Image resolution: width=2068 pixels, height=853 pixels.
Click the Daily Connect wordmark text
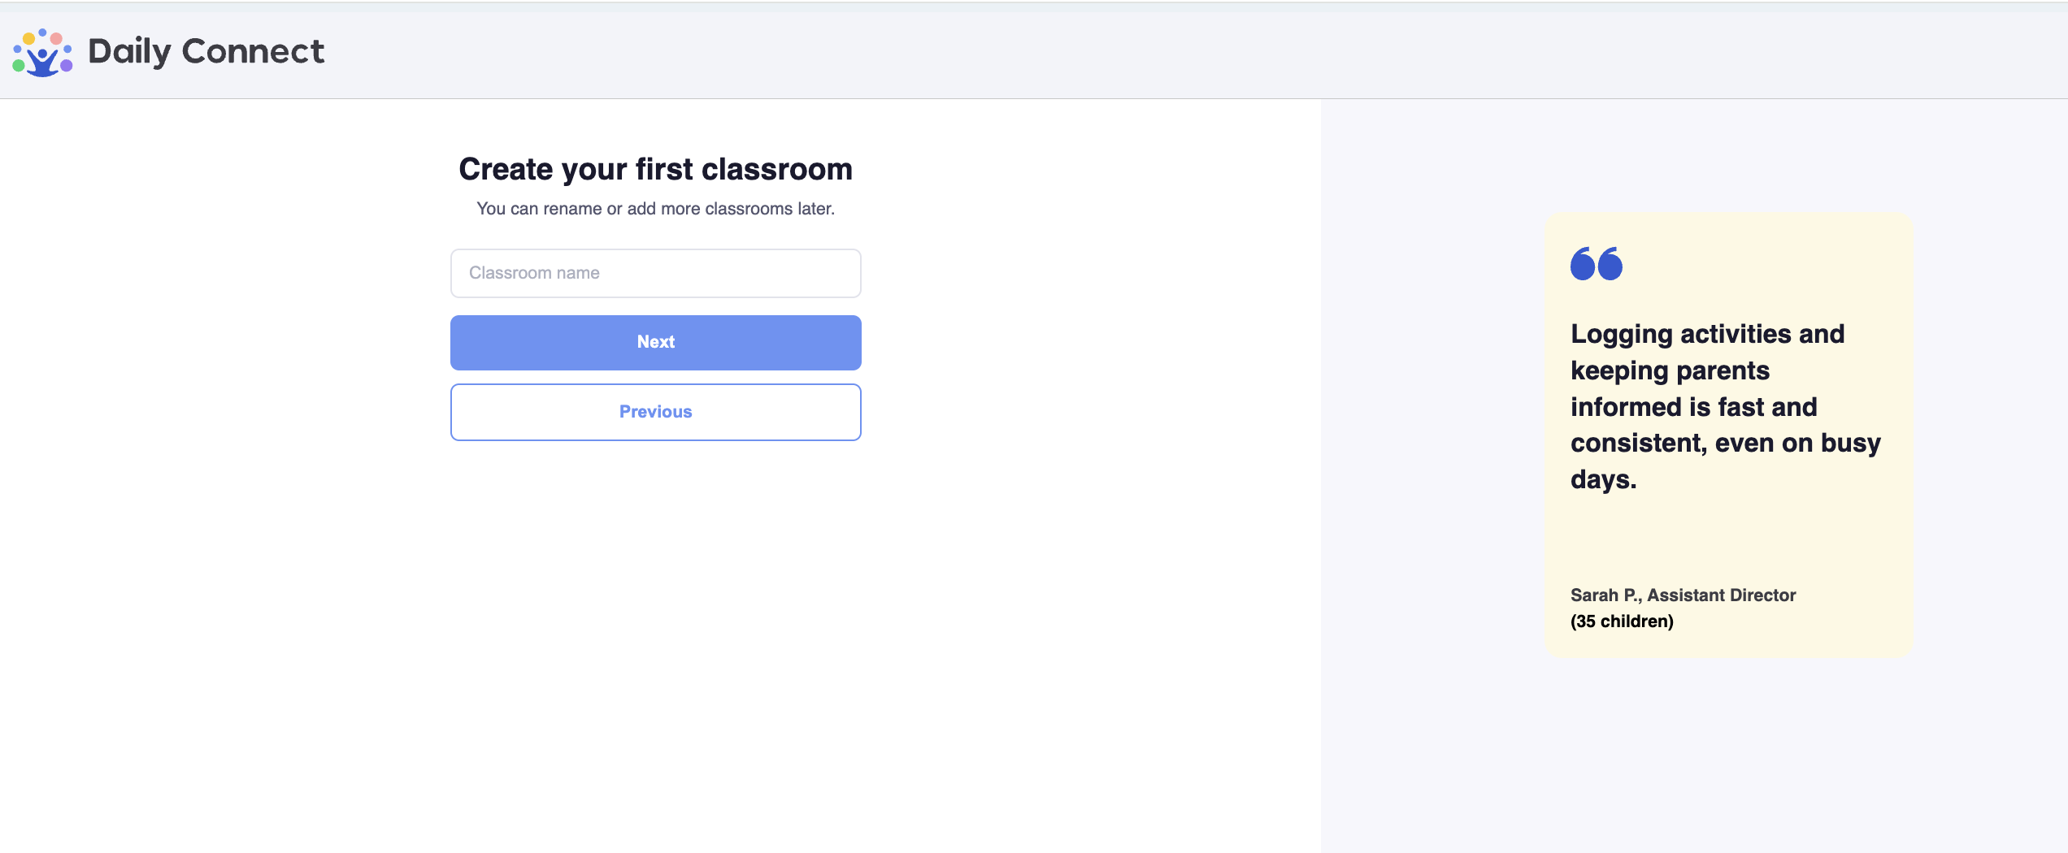point(206,51)
